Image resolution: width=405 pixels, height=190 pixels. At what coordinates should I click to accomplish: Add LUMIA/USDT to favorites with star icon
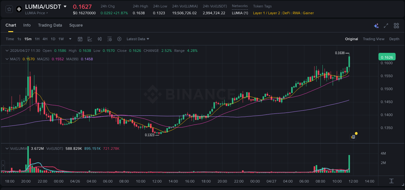coord(9,9)
